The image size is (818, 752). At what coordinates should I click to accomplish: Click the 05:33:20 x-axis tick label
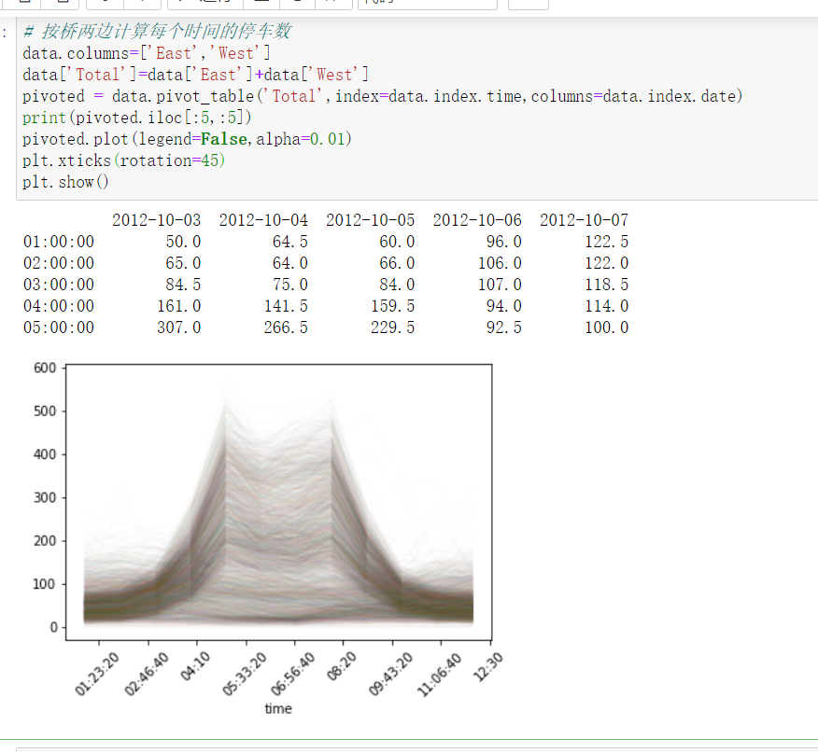coord(245,674)
